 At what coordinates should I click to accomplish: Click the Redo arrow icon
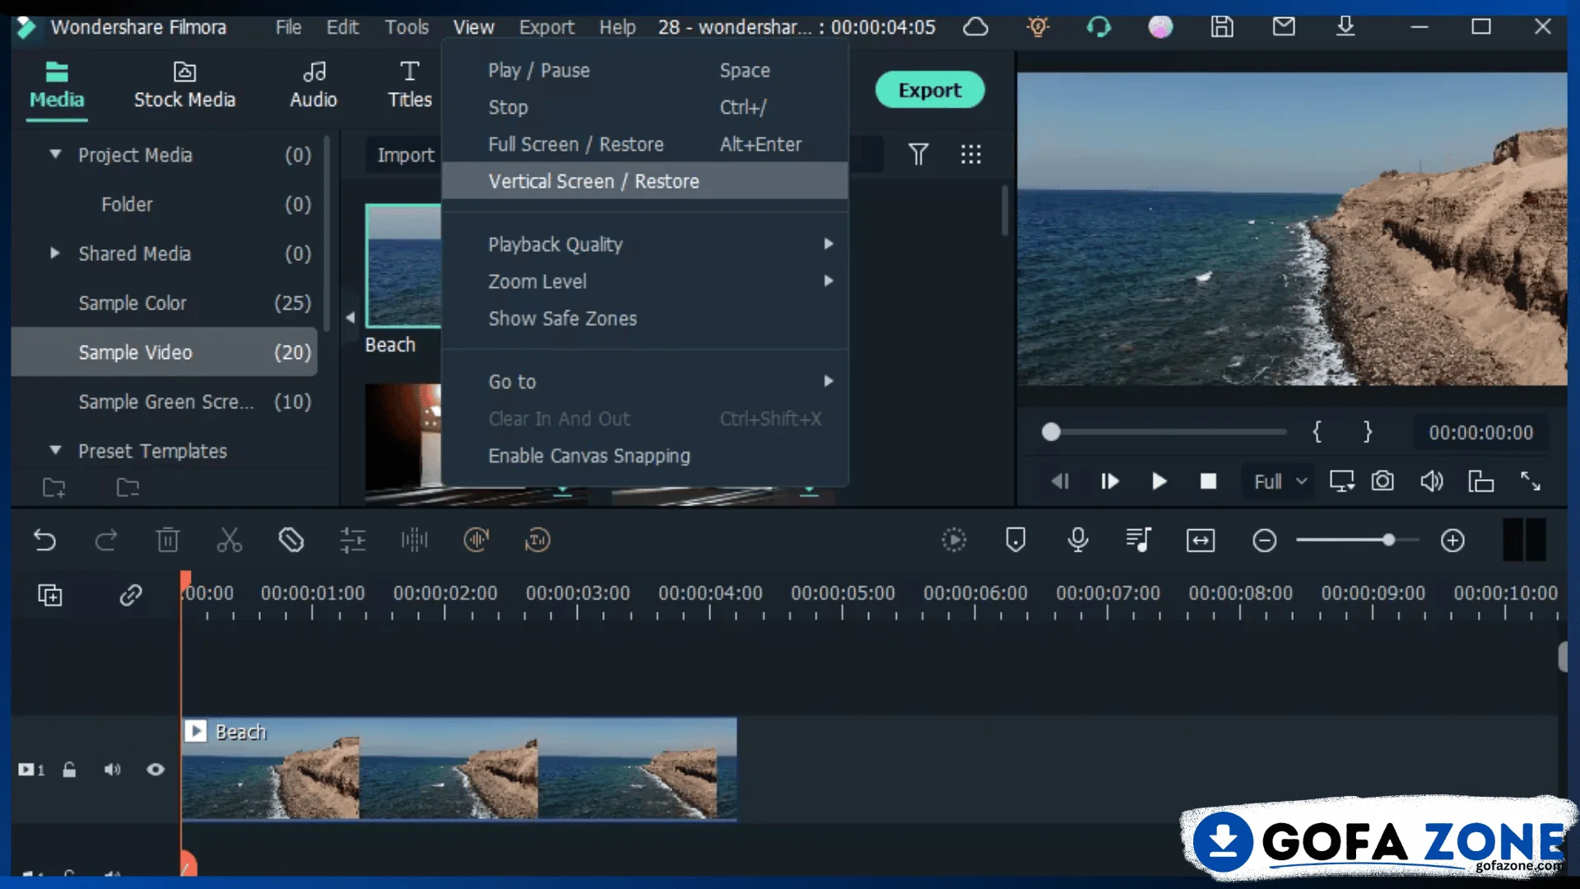(x=106, y=541)
